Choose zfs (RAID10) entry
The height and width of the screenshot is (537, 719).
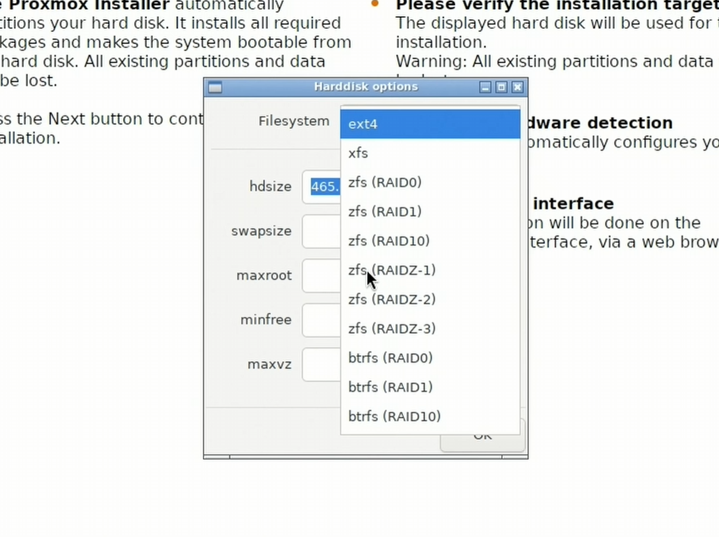click(x=430, y=241)
